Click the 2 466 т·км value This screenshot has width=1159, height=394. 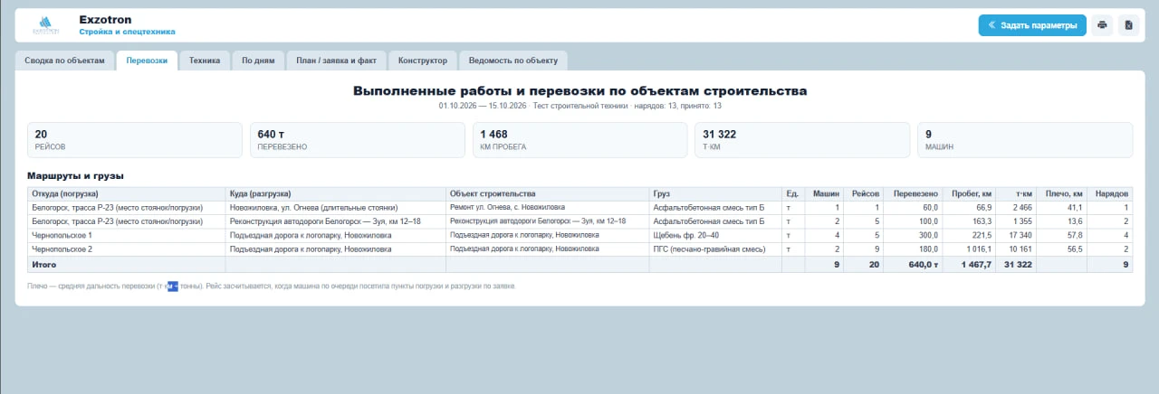point(1017,208)
